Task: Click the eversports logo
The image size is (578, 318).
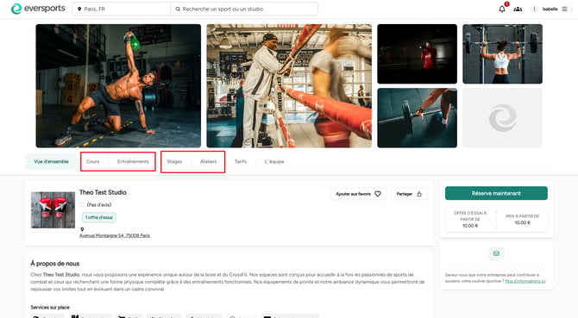Action: pyautogui.click(x=38, y=9)
